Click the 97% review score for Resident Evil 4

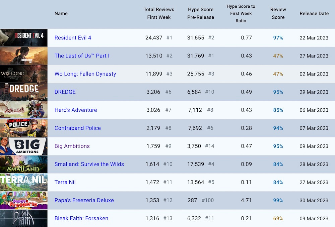click(x=277, y=38)
